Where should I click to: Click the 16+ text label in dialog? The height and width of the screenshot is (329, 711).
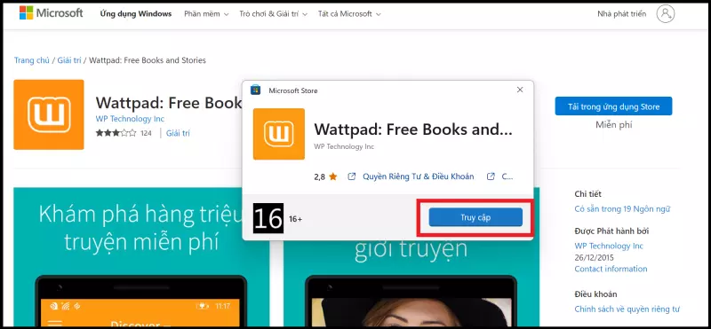[296, 219]
